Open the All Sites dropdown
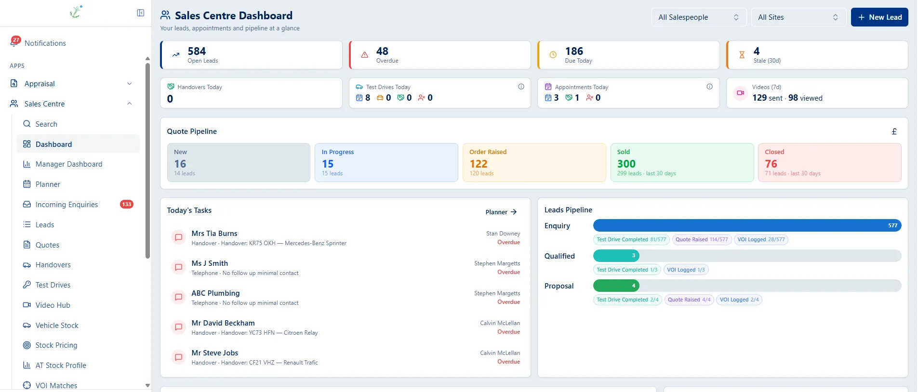Image resolution: width=918 pixels, height=392 pixels. point(798,17)
